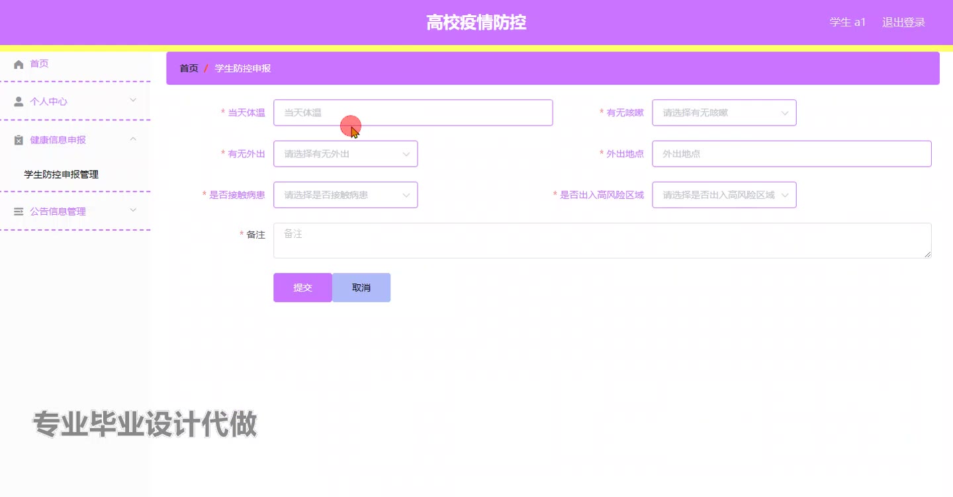Open the 有无咳嗽 dropdown
The height and width of the screenshot is (497, 953).
point(724,113)
